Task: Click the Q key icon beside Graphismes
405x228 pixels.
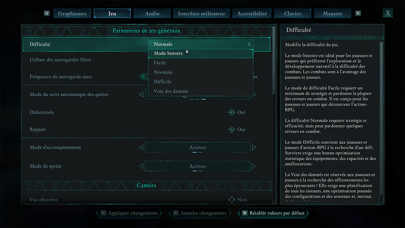Action: [47, 13]
